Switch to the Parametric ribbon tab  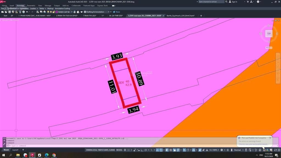tap(31, 5)
